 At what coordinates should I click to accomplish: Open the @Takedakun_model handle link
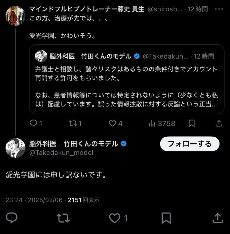(x=61, y=153)
